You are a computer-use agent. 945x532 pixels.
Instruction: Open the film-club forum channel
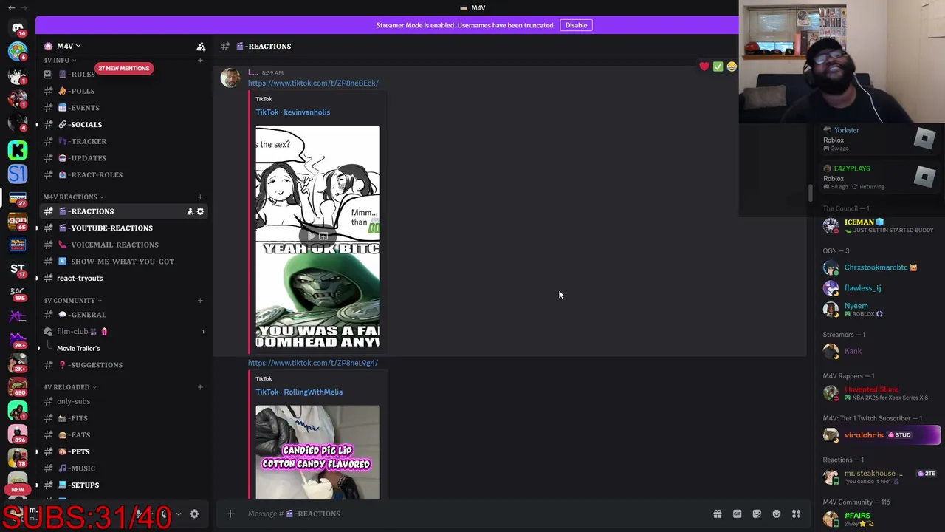coord(123,331)
